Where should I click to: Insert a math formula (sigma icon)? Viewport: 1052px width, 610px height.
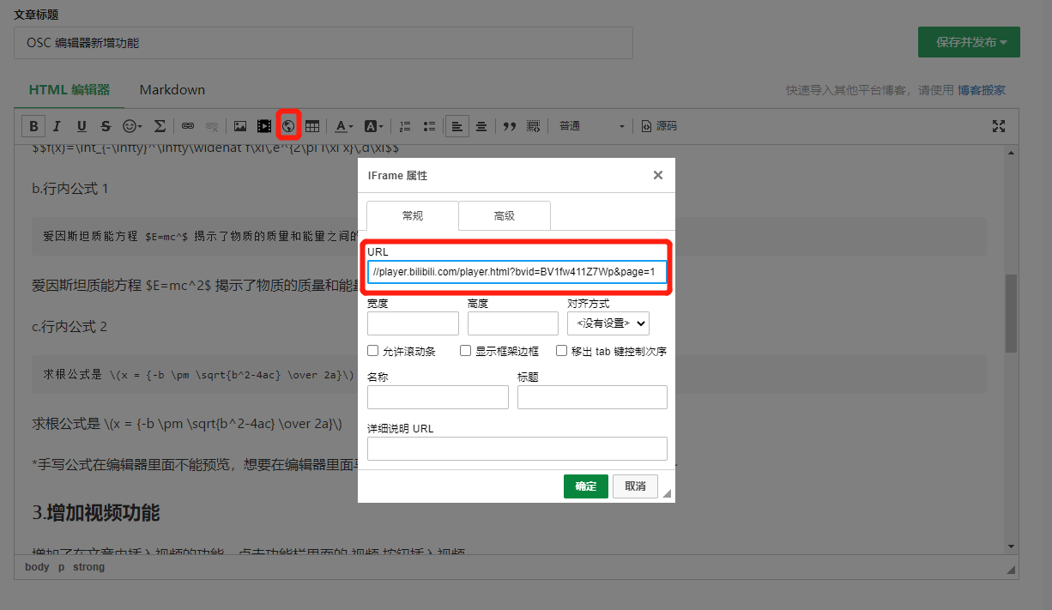pyautogui.click(x=159, y=126)
